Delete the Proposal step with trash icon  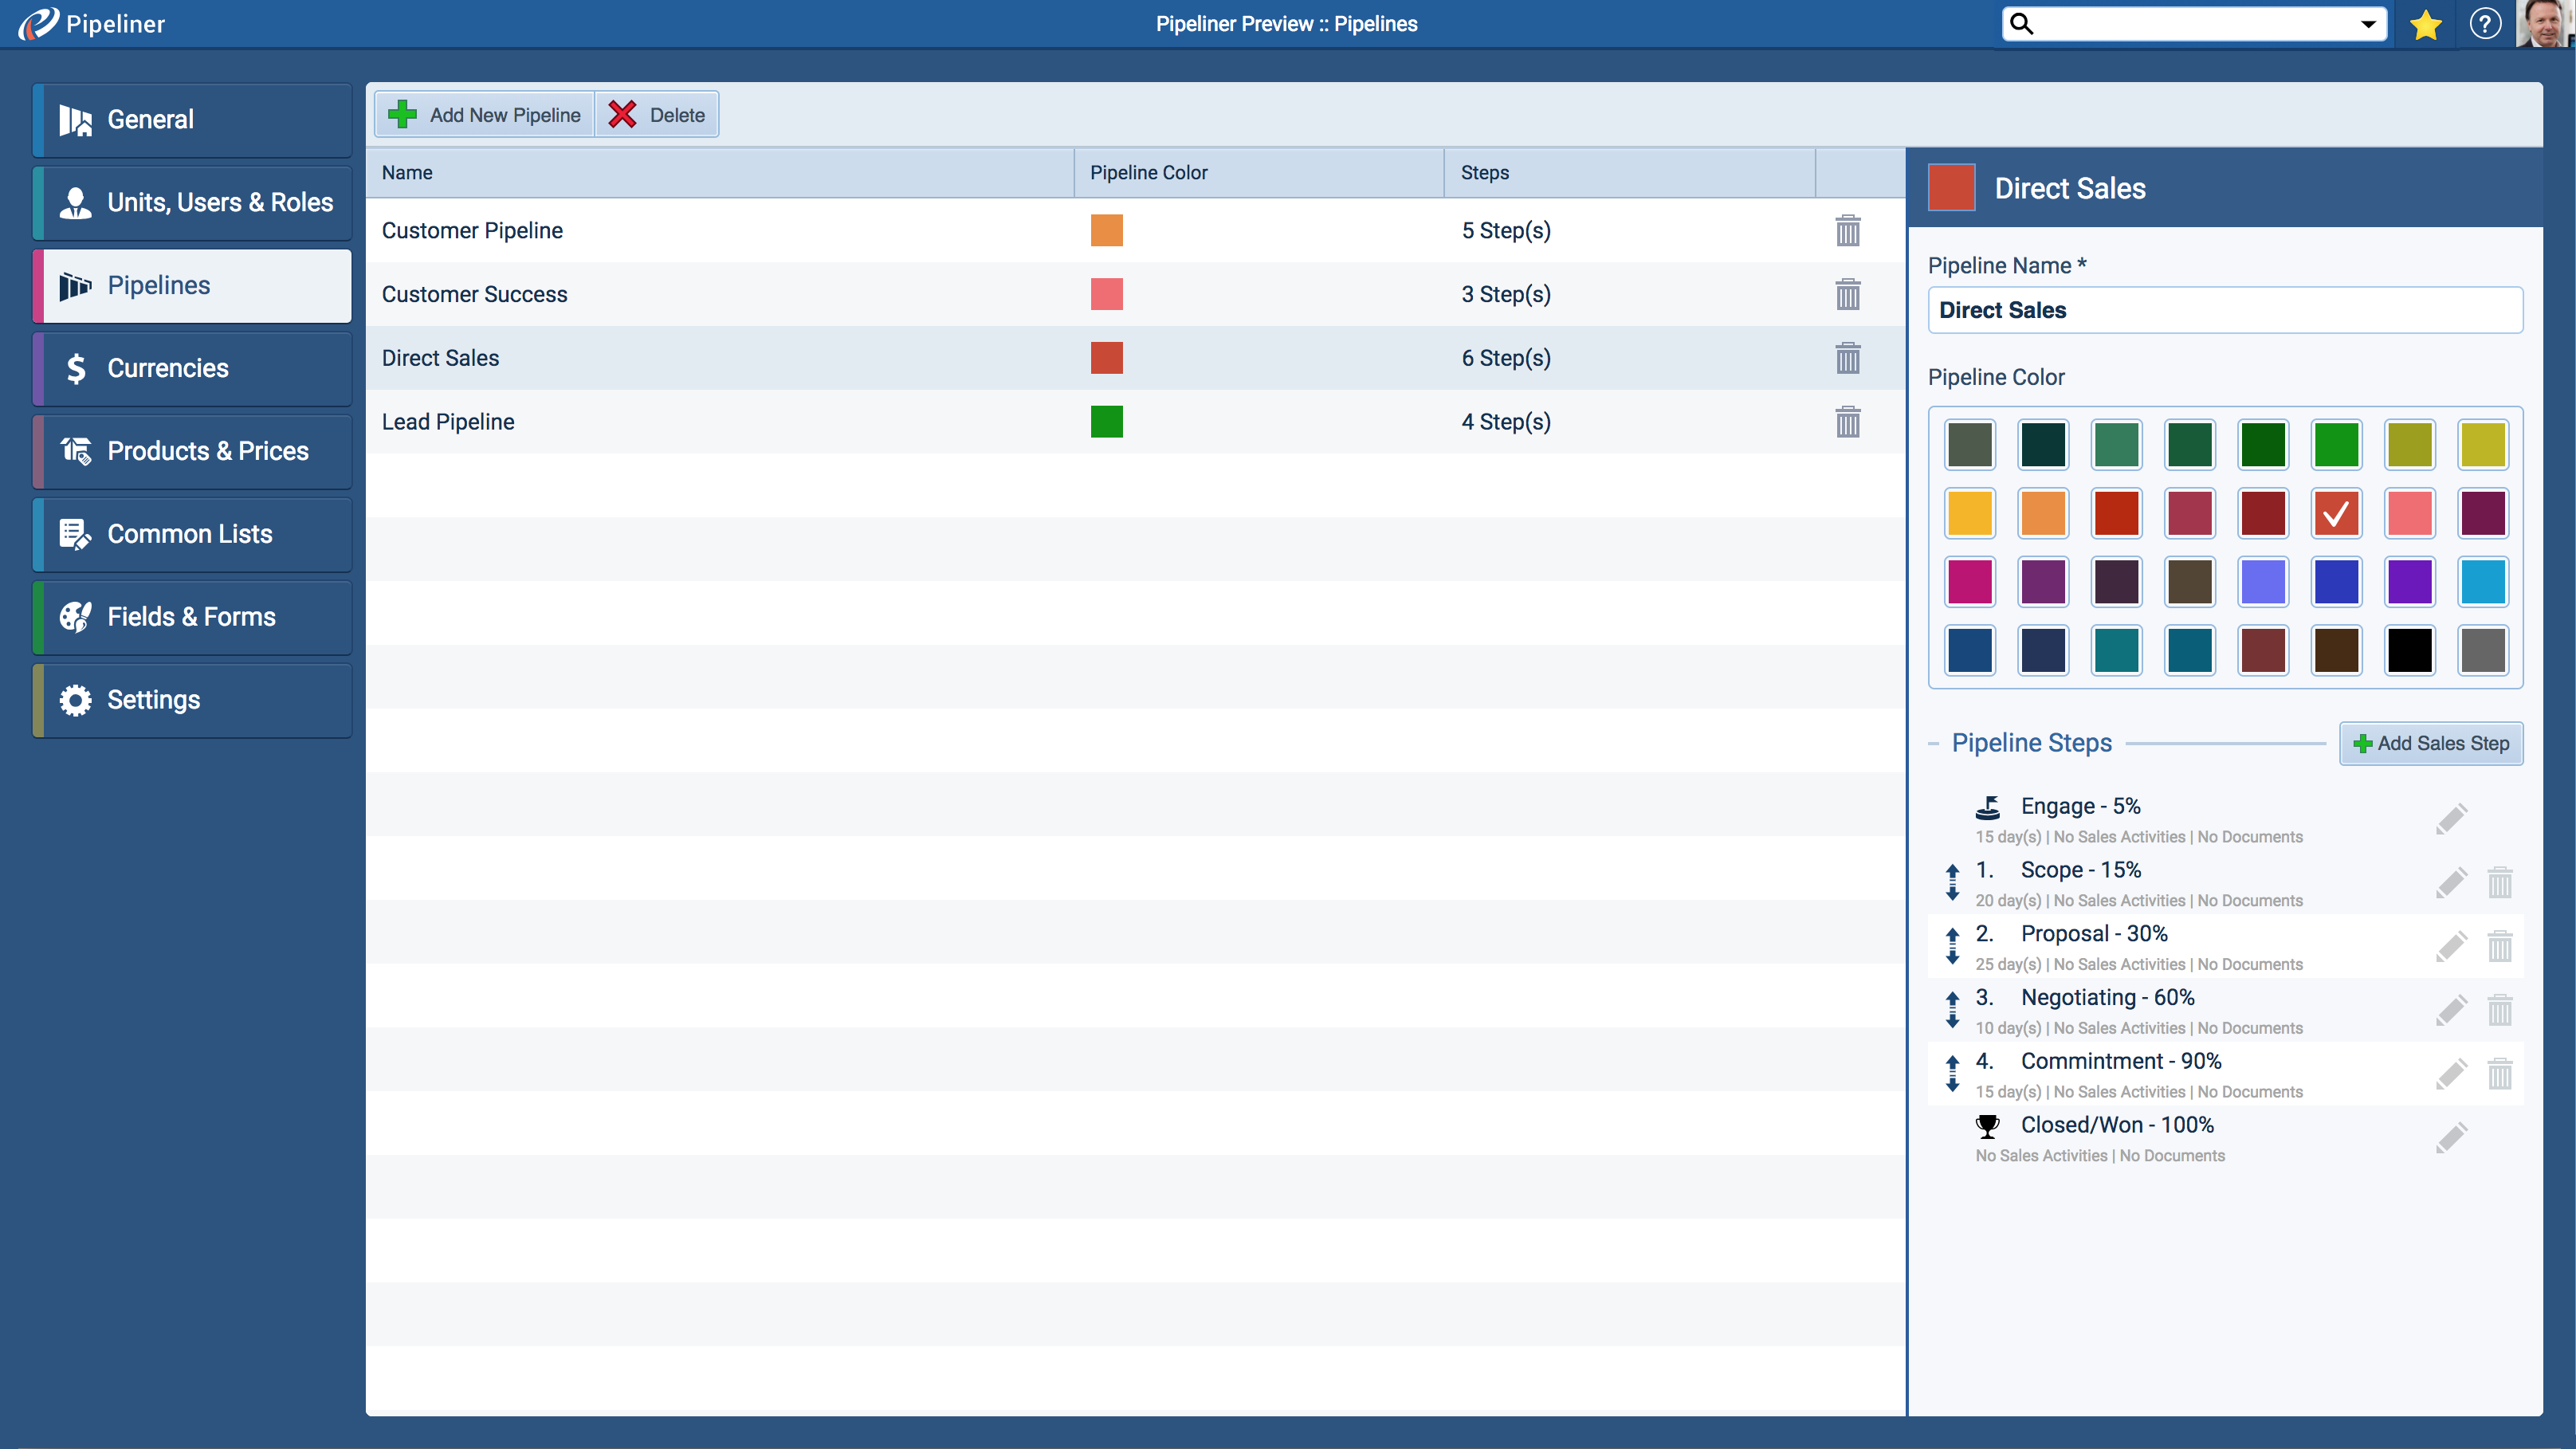coord(2499,946)
